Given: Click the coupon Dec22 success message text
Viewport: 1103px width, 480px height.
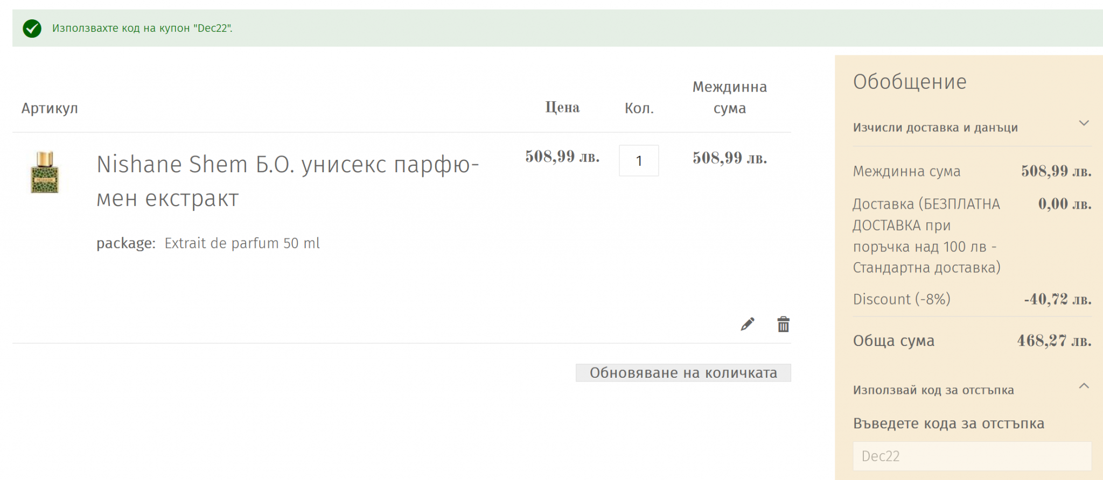Looking at the screenshot, I should coord(142,28).
